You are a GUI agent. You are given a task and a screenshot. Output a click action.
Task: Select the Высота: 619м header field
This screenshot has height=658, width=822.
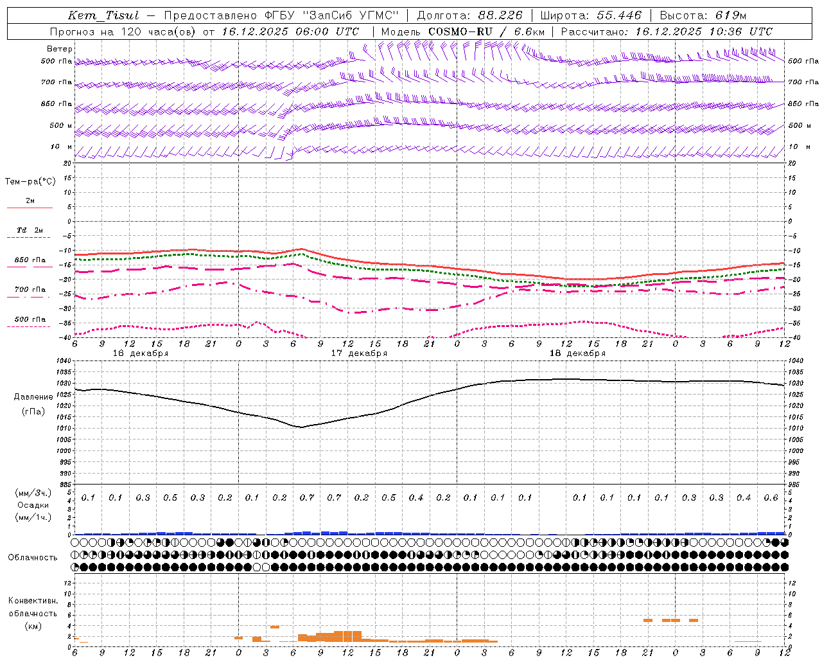point(703,15)
